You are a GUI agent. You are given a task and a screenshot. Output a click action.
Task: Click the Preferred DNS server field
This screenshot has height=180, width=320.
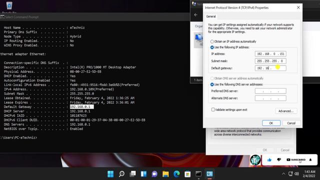coord(270,91)
